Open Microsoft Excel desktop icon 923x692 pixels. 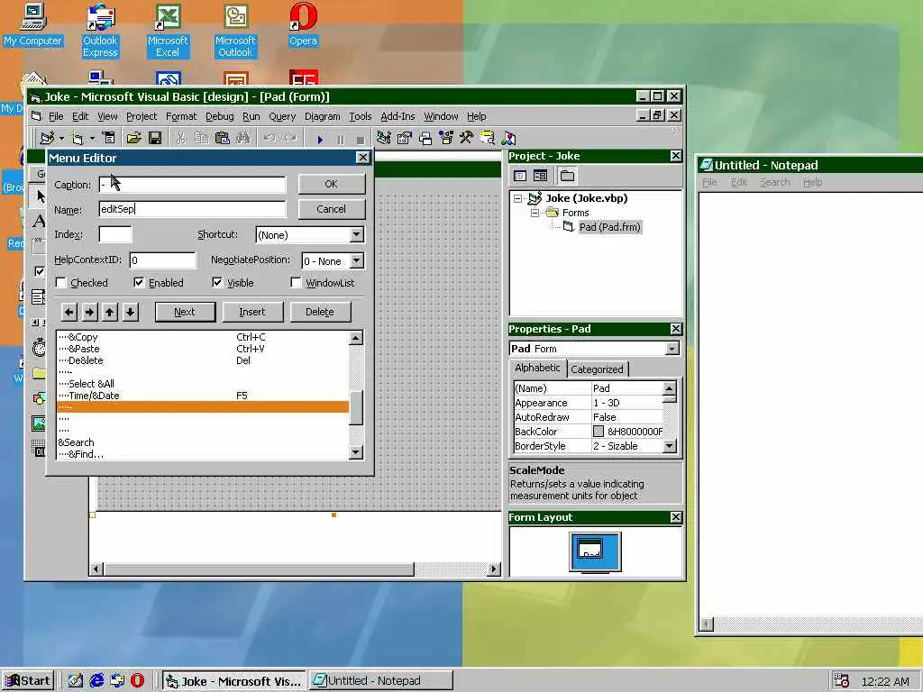[168, 31]
